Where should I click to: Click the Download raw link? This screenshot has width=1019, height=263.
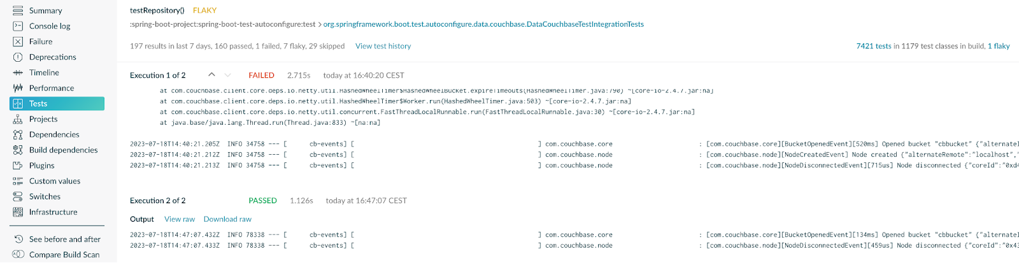pyautogui.click(x=227, y=219)
